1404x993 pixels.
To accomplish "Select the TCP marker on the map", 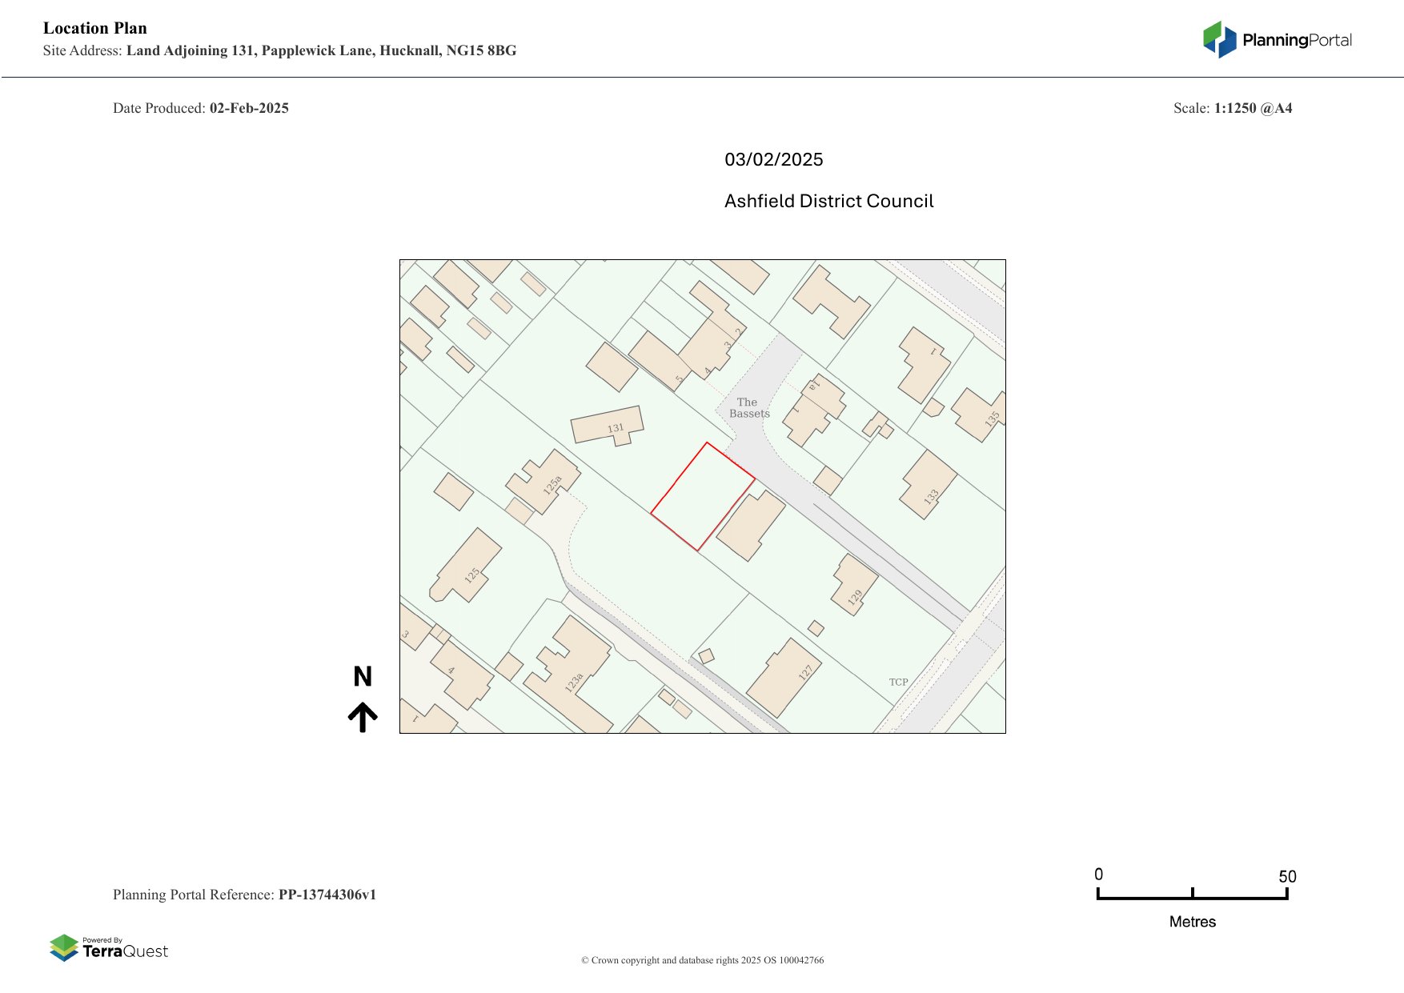I will pos(898,682).
